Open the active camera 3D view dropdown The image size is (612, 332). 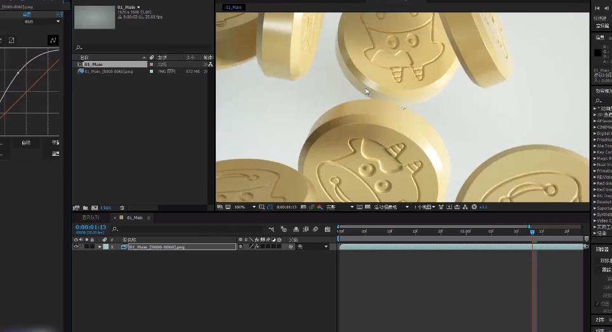[x=392, y=207]
